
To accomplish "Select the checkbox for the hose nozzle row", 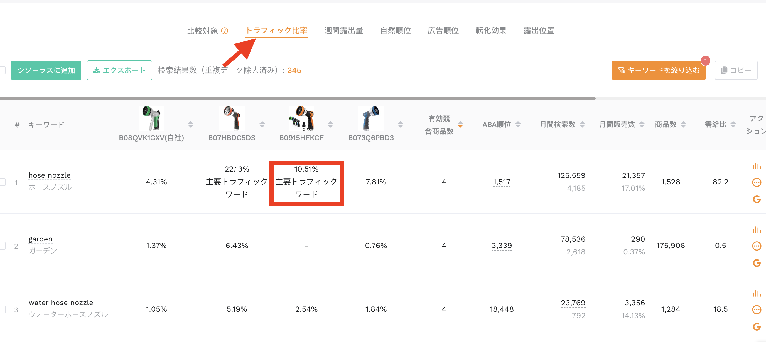I will pyautogui.click(x=3, y=182).
